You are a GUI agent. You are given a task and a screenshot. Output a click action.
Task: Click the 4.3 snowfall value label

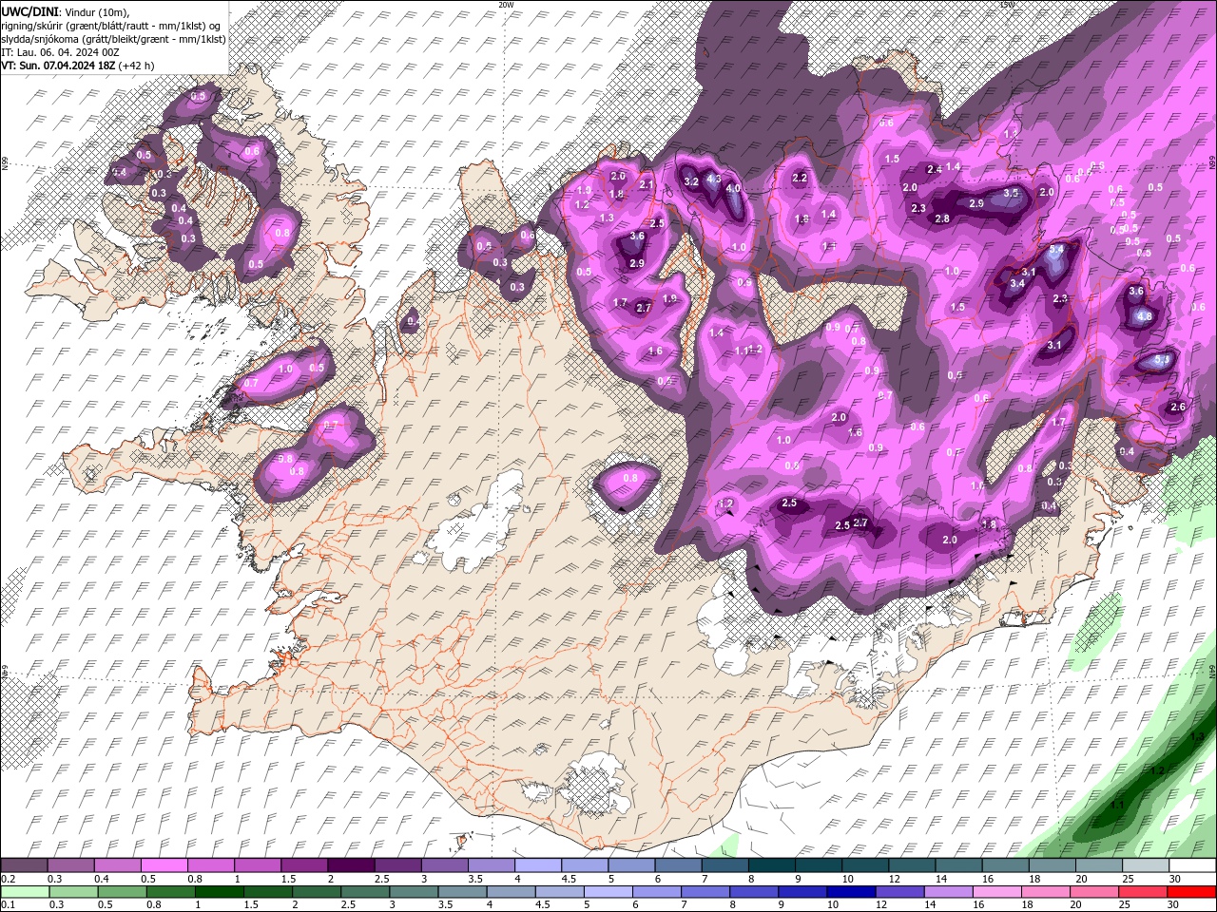pos(715,179)
